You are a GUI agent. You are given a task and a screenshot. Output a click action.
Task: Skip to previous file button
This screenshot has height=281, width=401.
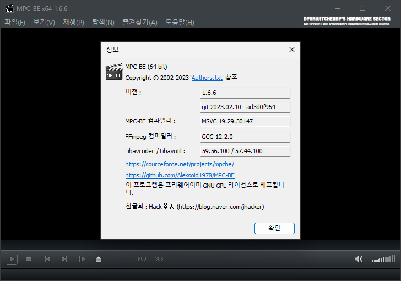coord(47,259)
